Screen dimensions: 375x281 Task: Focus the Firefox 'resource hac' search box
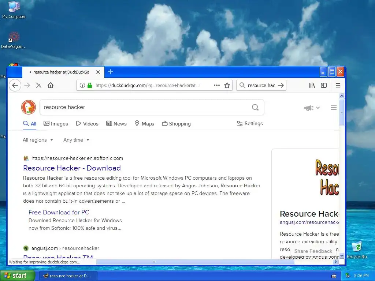point(261,85)
